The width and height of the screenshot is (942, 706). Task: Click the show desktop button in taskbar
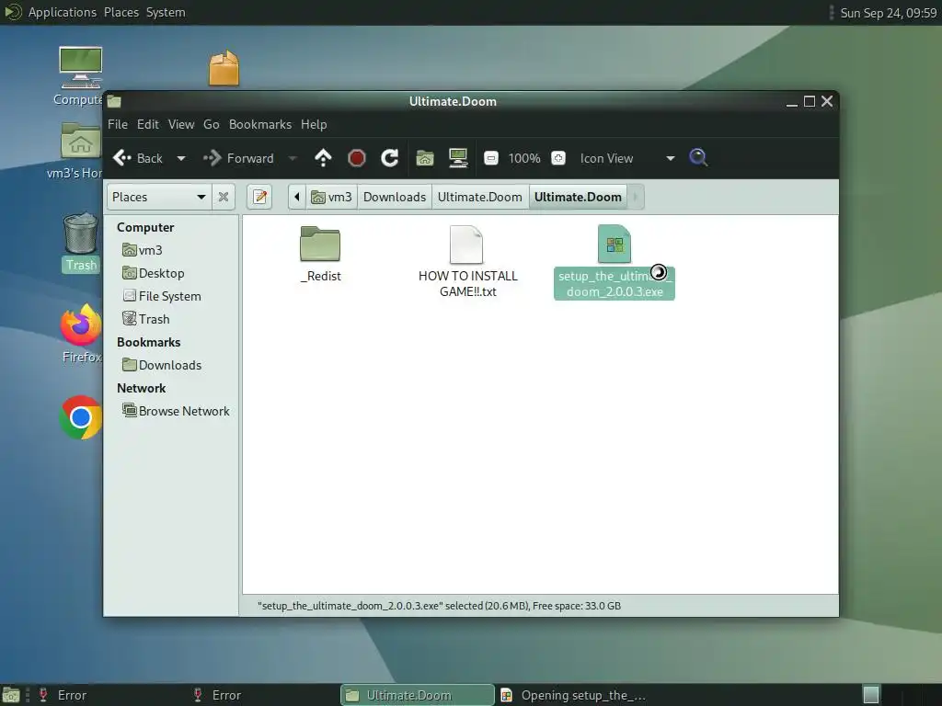click(11, 695)
